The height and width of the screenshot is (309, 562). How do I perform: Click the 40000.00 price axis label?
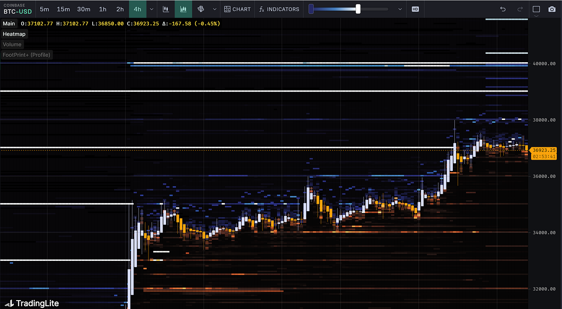(544, 63)
